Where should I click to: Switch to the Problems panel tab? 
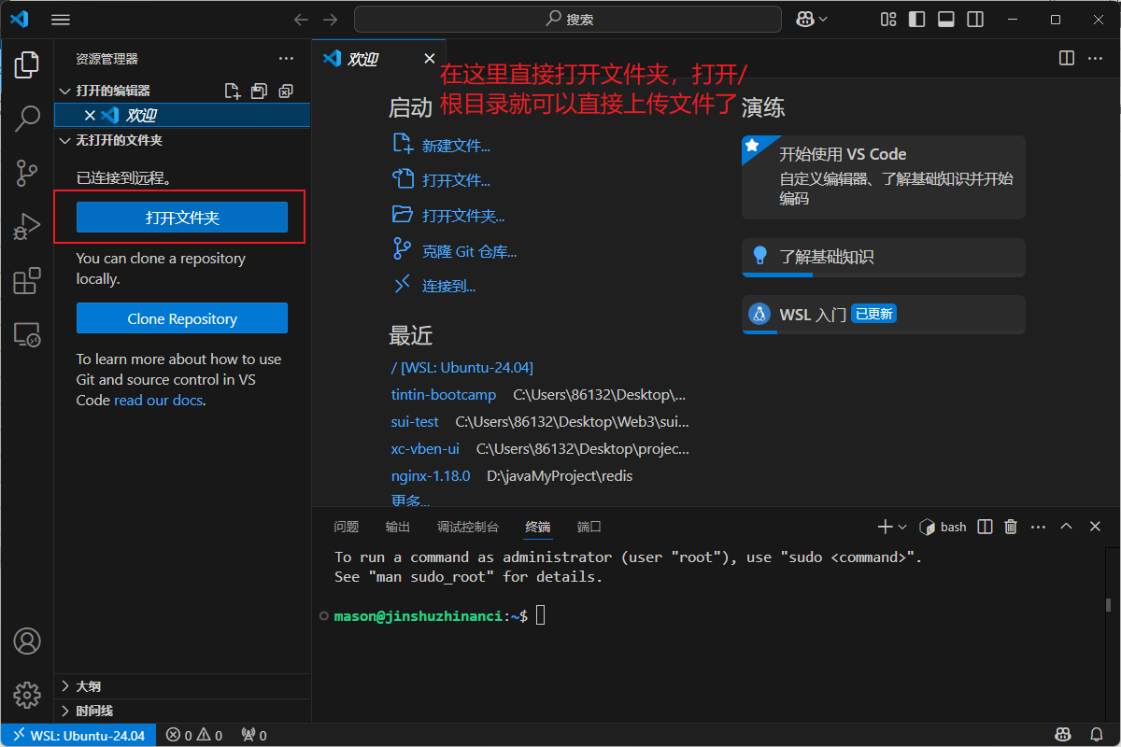coord(347,527)
